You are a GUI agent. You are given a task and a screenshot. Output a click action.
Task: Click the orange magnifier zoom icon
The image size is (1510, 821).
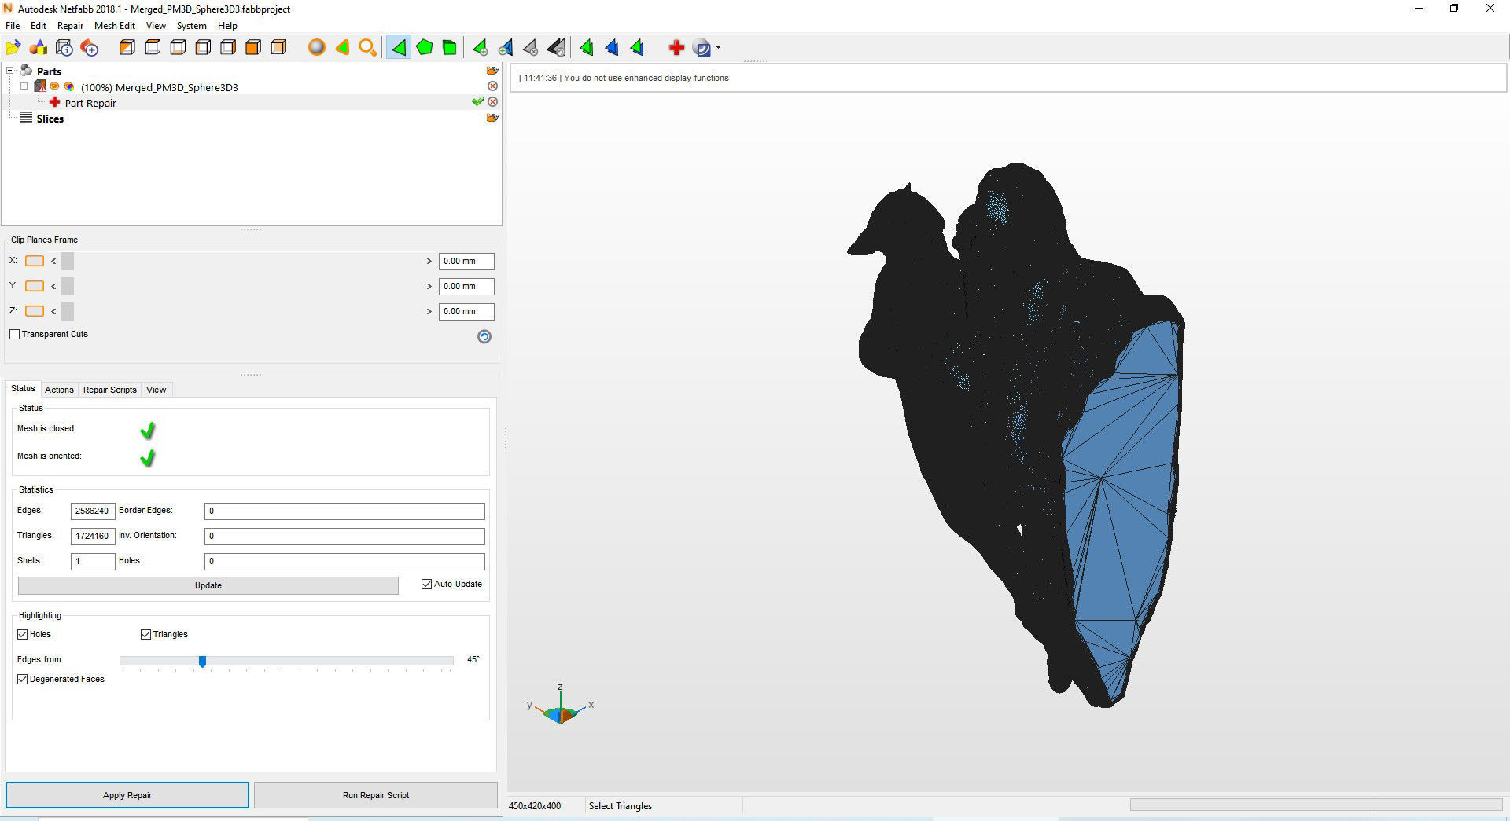tap(367, 48)
